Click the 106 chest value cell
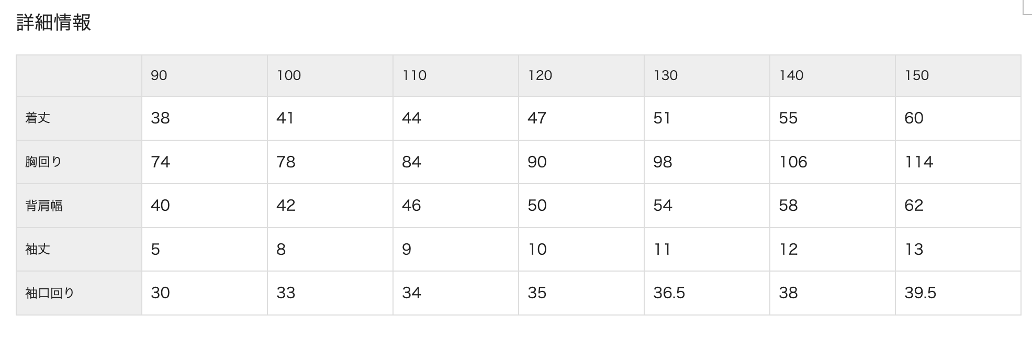The height and width of the screenshot is (360, 1032). tap(833, 162)
